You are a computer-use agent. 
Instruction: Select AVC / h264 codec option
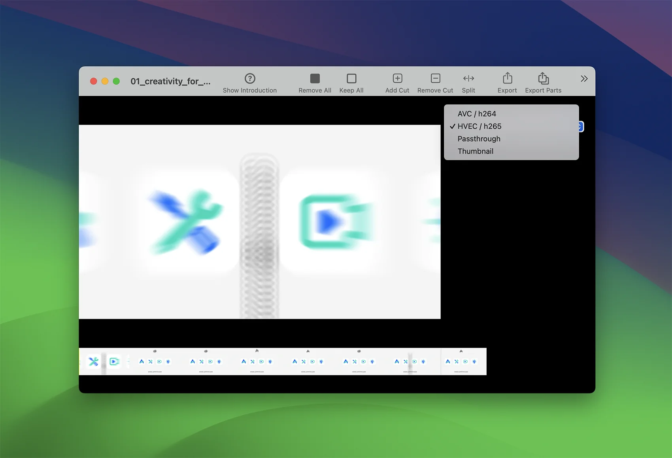click(x=511, y=114)
